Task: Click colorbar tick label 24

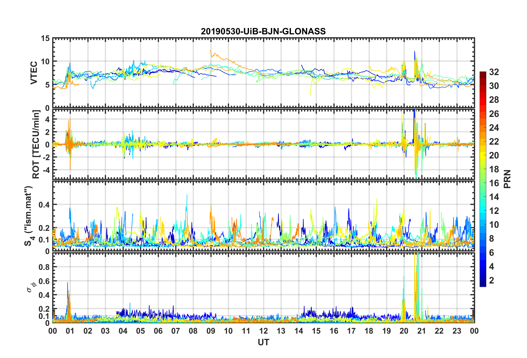Action: pos(494,127)
